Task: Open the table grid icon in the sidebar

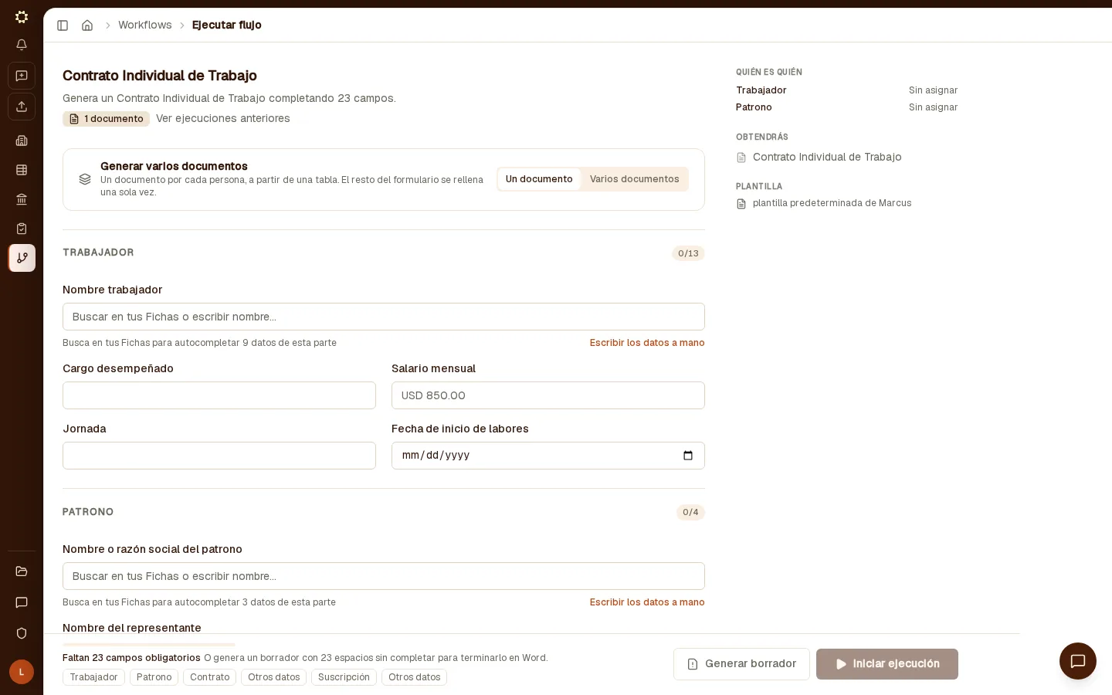Action: 22,170
